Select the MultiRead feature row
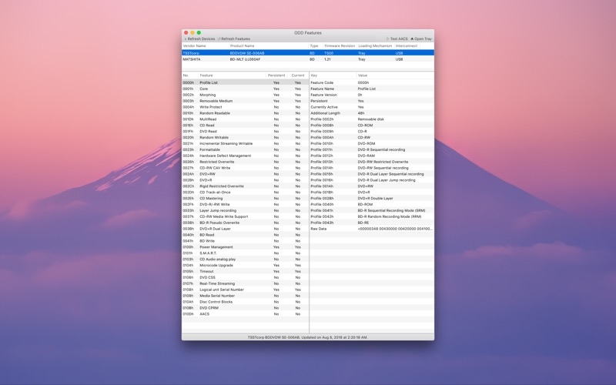The height and width of the screenshot is (385, 616). (x=245, y=119)
